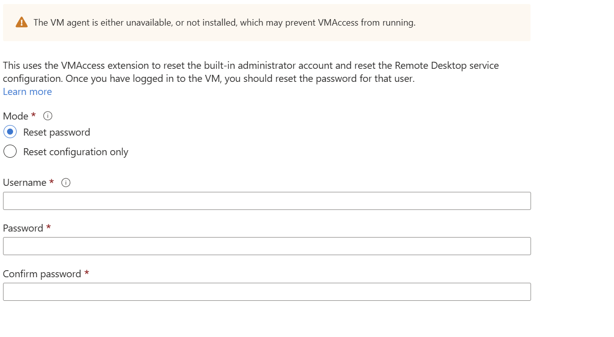Follow the Learn more hyperlink

[x=27, y=91]
